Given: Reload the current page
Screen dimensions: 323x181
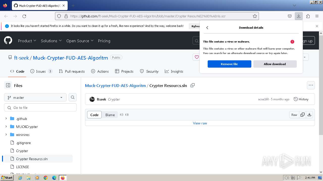Looking at the screenshot, I should 24,16.
